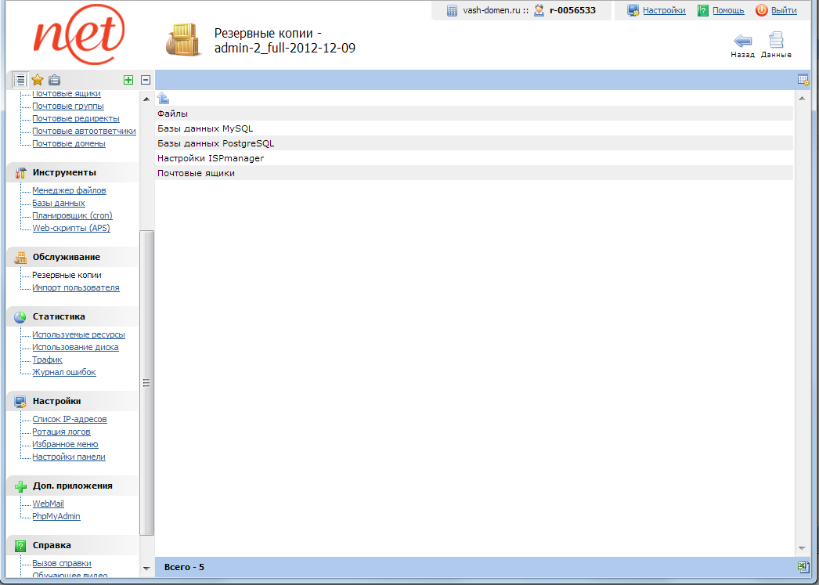Collapse all menu sections with the minus button

[x=146, y=80]
